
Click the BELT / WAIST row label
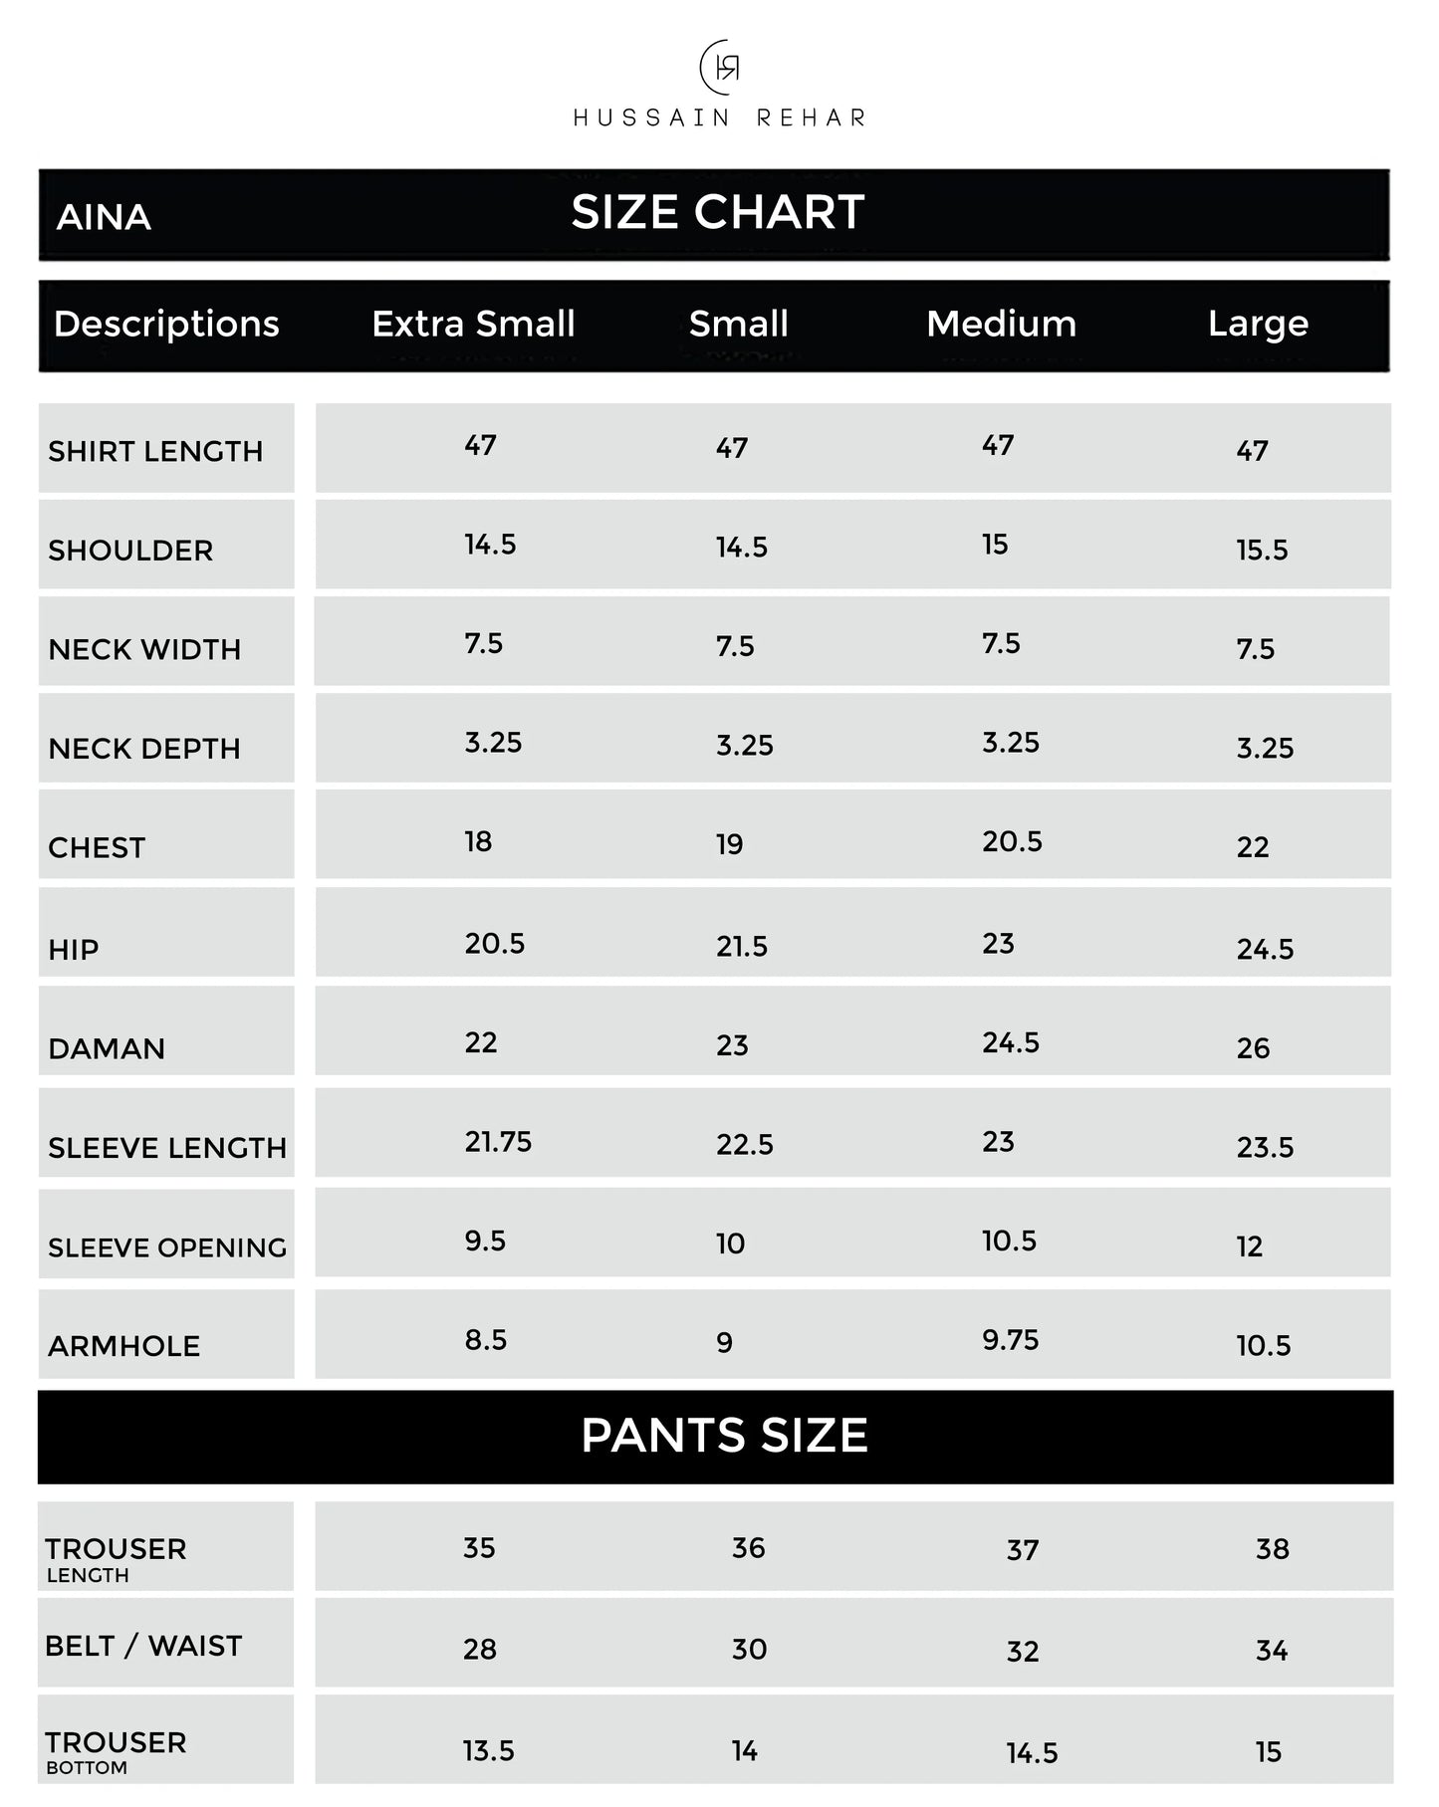tap(143, 1646)
